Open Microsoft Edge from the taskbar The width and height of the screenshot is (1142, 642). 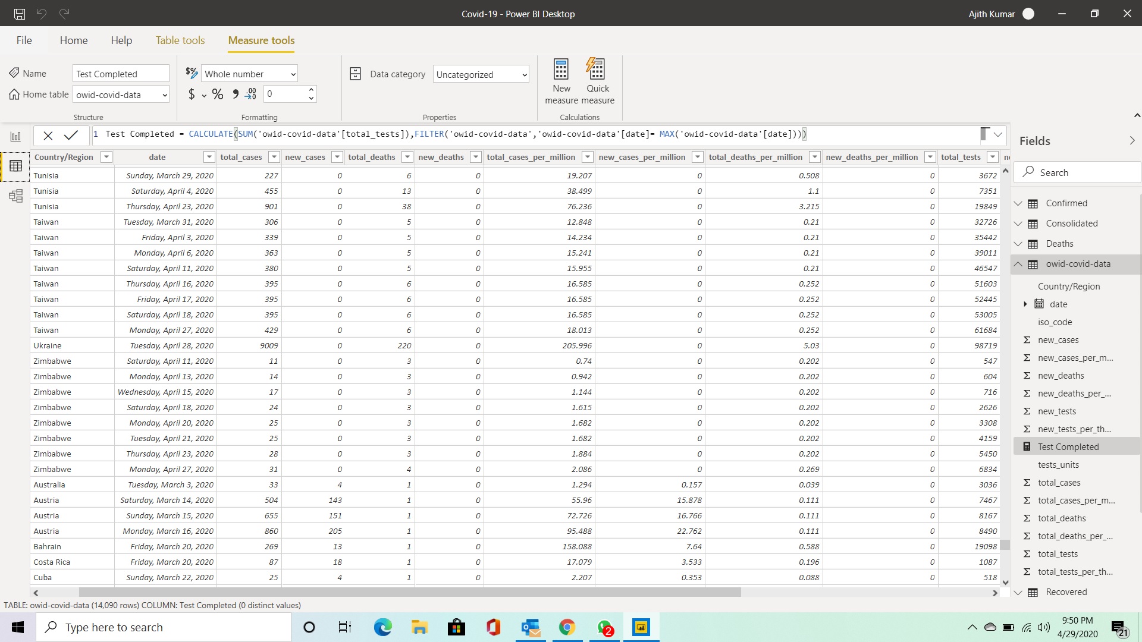coord(382,627)
